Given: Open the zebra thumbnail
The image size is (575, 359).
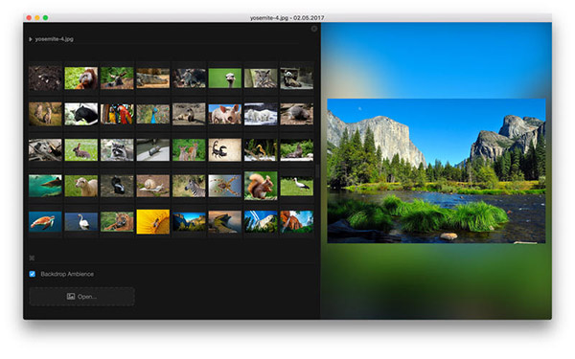Looking at the screenshot, I should click(189, 186).
